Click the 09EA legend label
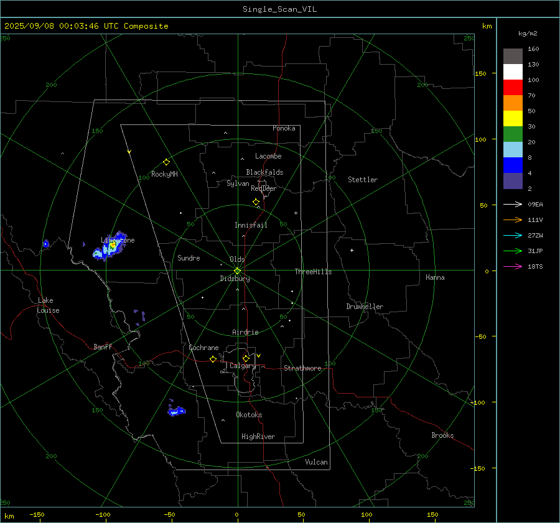 (x=535, y=204)
